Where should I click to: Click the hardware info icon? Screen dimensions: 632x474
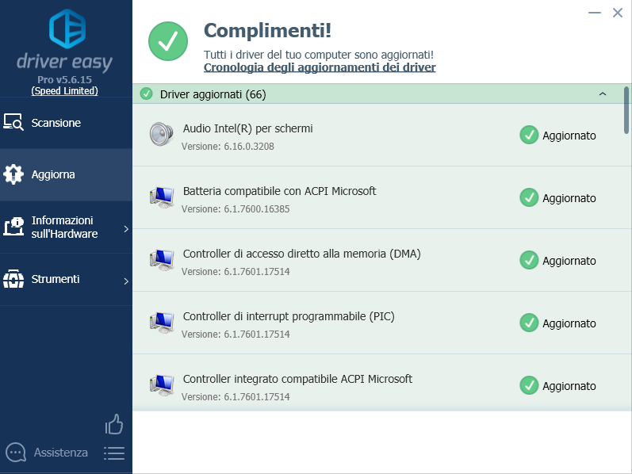point(13,226)
